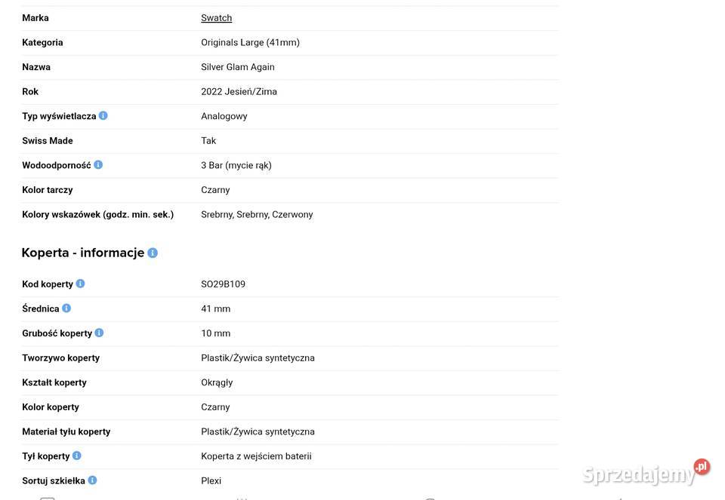Show the Tył koperty info icon
The width and height of the screenshot is (725, 500).
(x=77, y=456)
